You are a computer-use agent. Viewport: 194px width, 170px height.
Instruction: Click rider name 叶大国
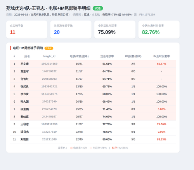coord(24,102)
